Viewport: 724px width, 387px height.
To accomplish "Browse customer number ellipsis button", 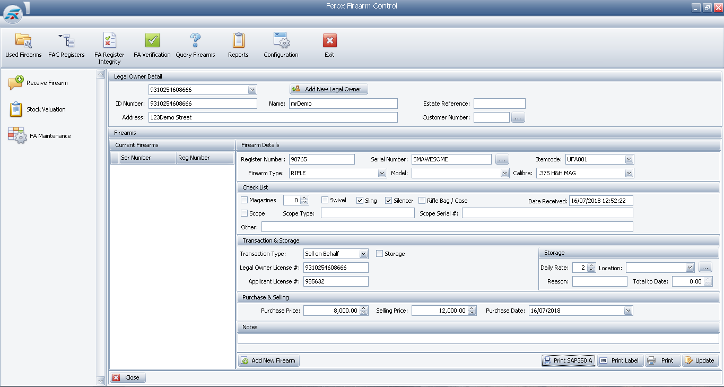I will 518,118.
